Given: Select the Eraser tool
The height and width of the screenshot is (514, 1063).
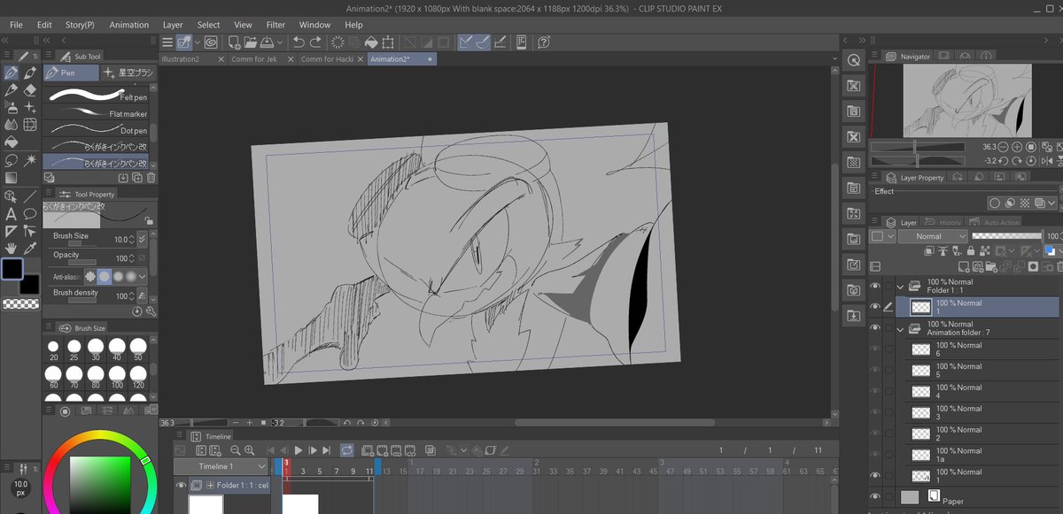Looking at the screenshot, I should tap(30, 89).
